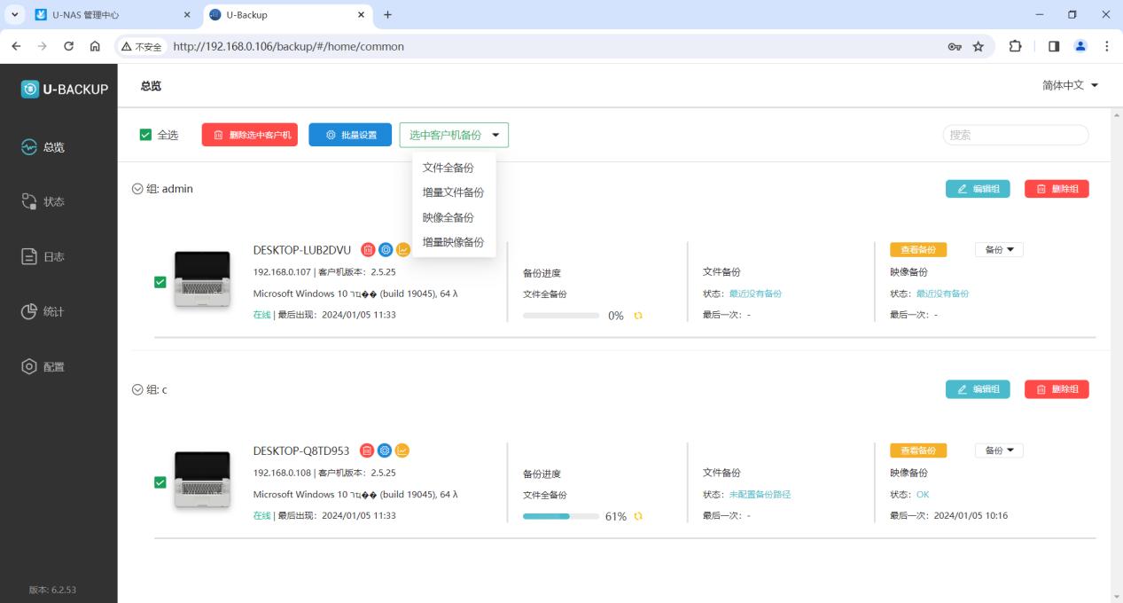Image resolution: width=1123 pixels, height=603 pixels.
Task: Open 状态 in the sidebar
Action: 44,202
